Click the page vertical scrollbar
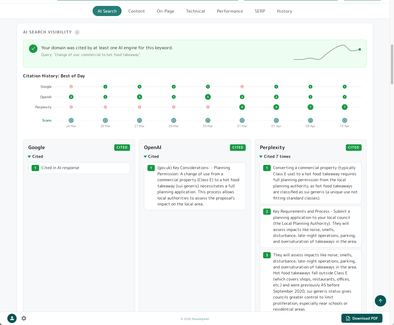 pyautogui.click(x=392, y=64)
